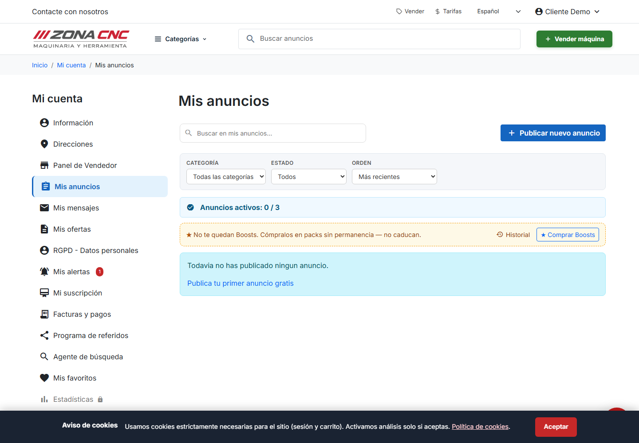Click the 'Mis anuncios' page heading

click(x=224, y=101)
